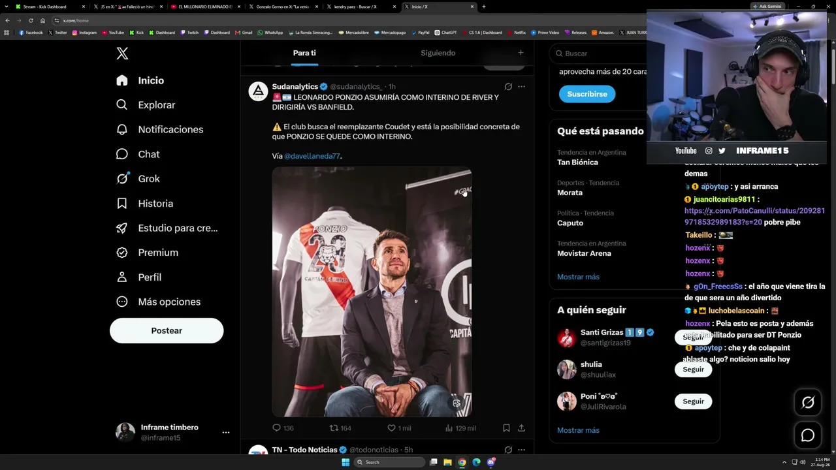Open the Inframe timbero account menu dots
The image size is (836, 470).
point(226,432)
